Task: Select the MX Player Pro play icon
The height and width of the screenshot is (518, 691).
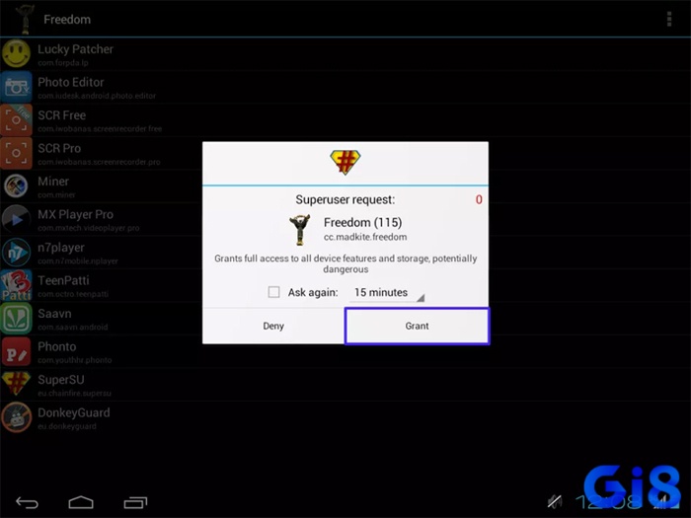Action: [x=17, y=219]
